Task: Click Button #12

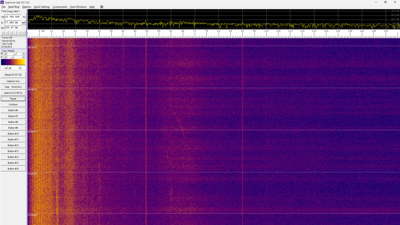Action: point(13,145)
